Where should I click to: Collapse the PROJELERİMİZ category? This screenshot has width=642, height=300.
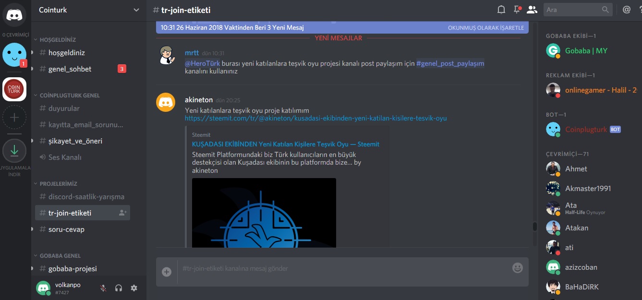pyautogui.click(x=58, y=183)
